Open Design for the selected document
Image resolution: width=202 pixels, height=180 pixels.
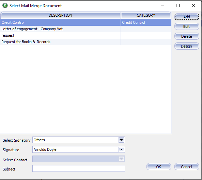[x=187, y=46]
